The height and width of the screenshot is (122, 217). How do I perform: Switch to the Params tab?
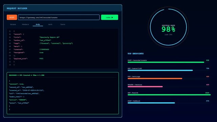pyautogui.click(x=13, y=24)
